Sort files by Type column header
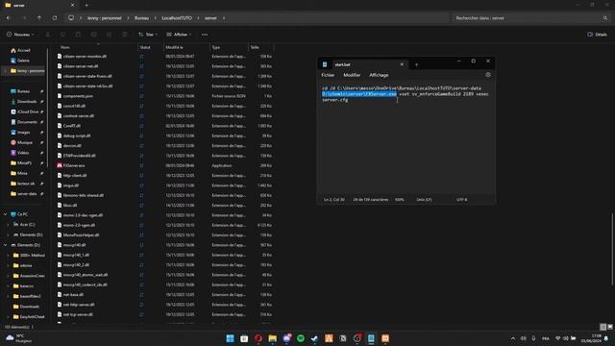 pyautogui.click(x=215, y=47)
